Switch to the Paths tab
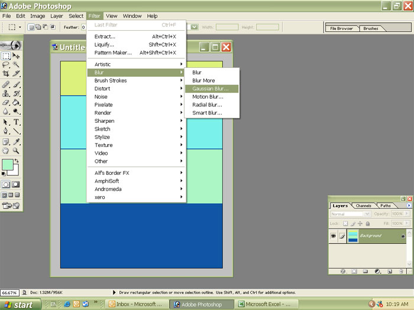Viewport: 414px width, 310px height. [386, 205]
